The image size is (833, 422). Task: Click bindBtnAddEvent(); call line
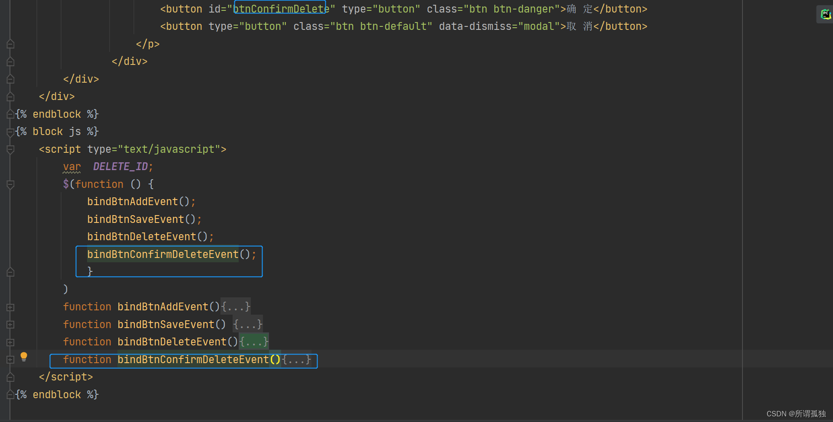point(141,202)
